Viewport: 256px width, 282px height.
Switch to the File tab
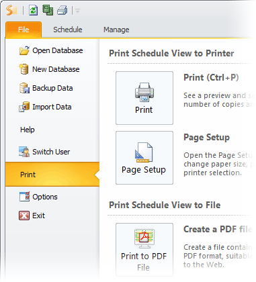(24, 30)
